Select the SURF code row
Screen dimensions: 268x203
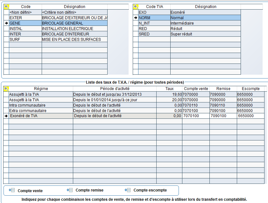coord(56,40)
